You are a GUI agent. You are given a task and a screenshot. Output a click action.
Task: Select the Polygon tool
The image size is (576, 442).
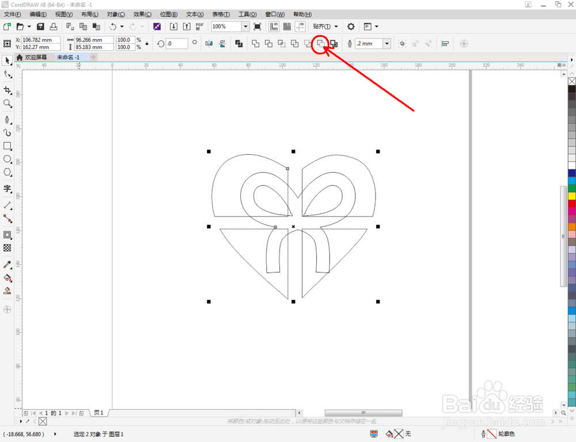7,172
